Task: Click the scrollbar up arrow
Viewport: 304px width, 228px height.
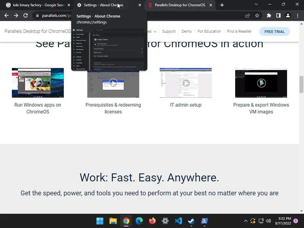Action: [x=301, y=24]
